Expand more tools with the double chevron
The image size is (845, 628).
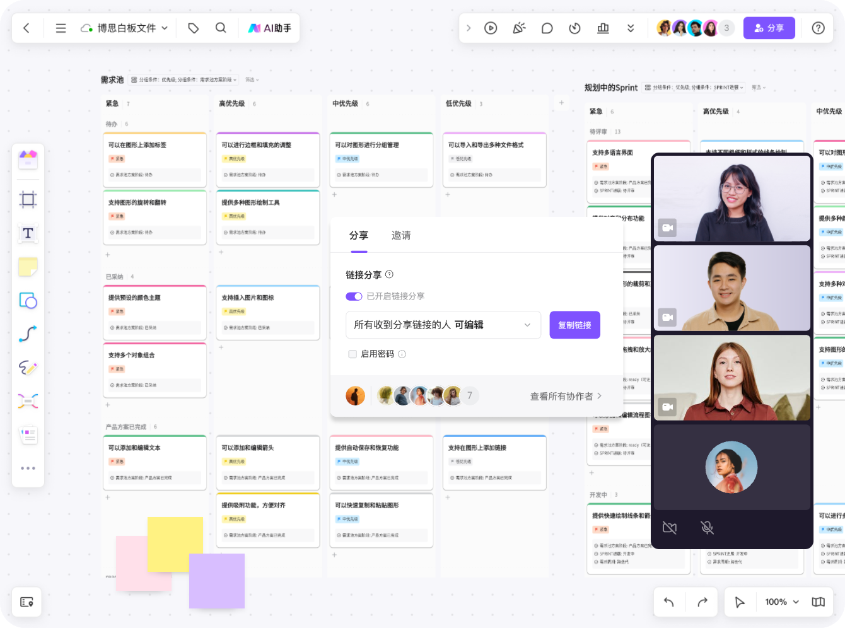pos(631,28)
